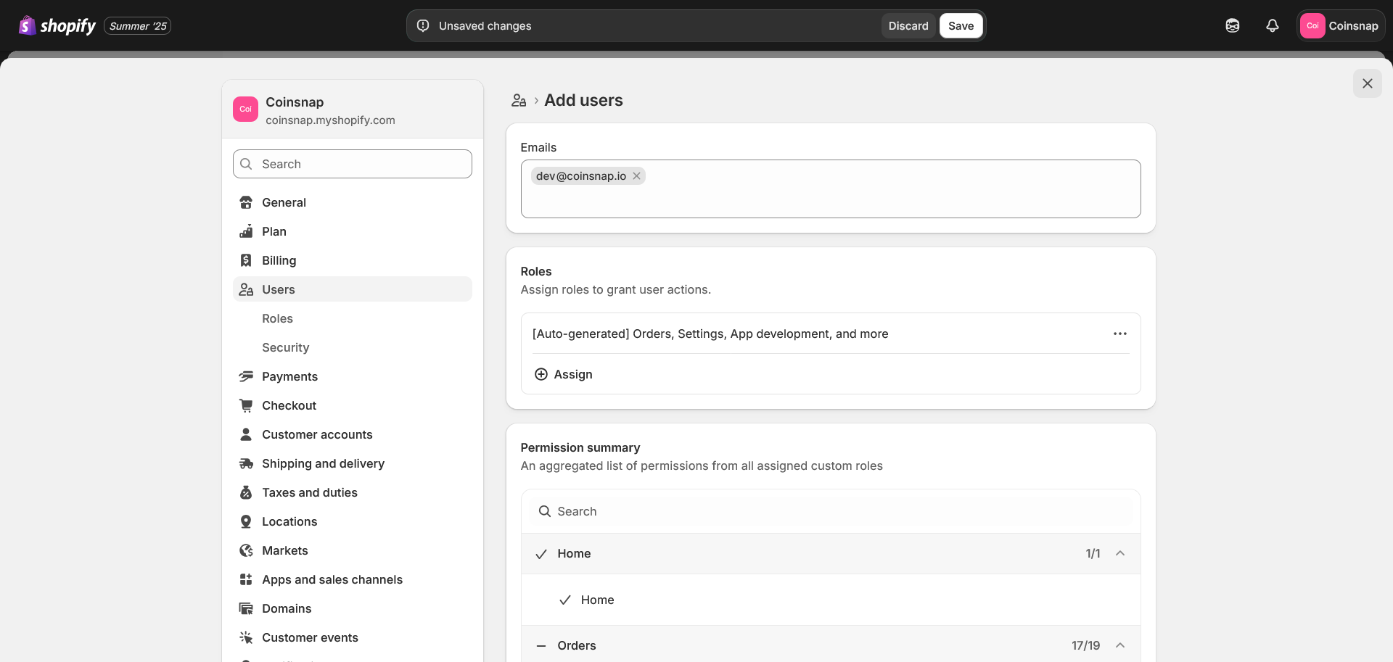Viewport: 1393px width, 662px height.
Task: Open the three-dot menu for the auto-generated role
Action: point(1119,334)
